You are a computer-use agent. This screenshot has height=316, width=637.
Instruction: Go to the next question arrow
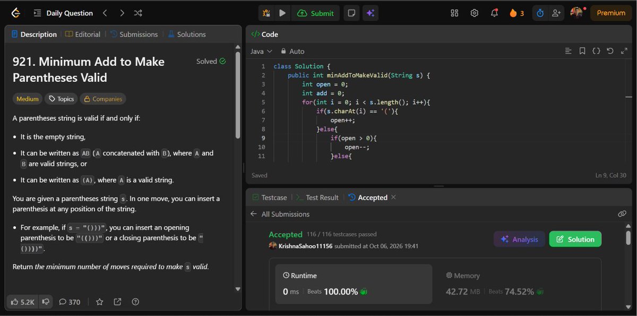coord(122,13)
